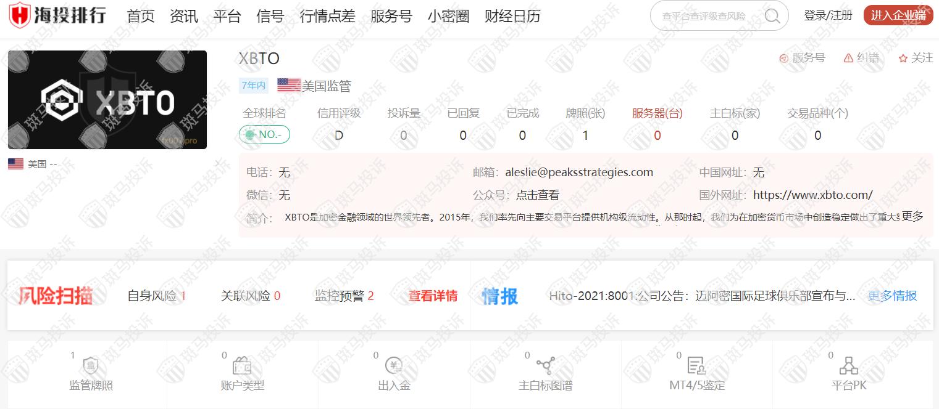Screen dimensions: 939x409
Task: Open the 账户类型 wallet icon
Action: click(242, 366)
